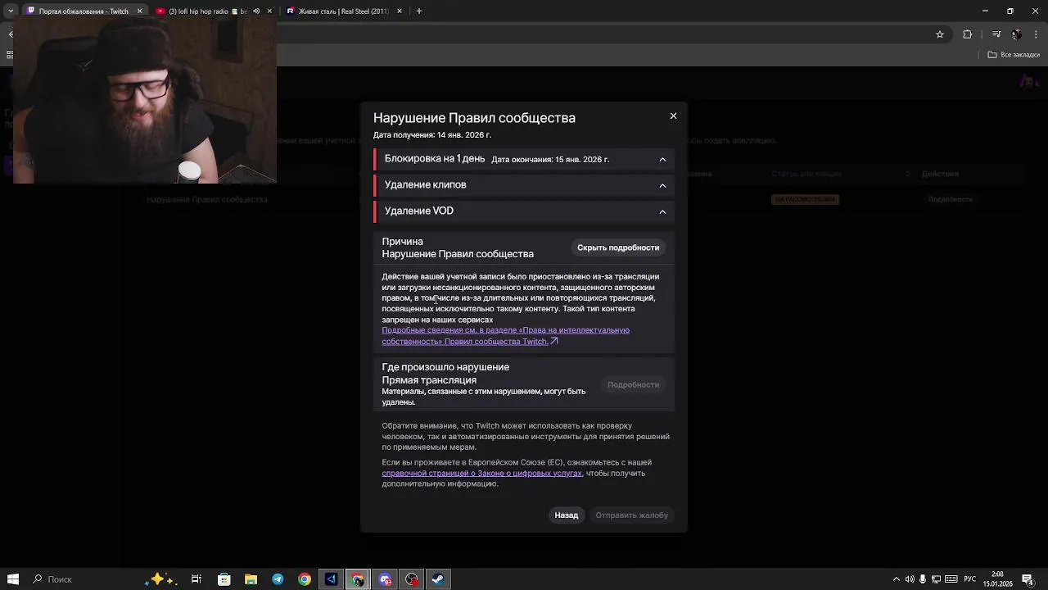Image resolution: width=1048 pixels, height=590 pixels.
Task: Open the browser profile avatar
Action: [x=1016, y=34]
